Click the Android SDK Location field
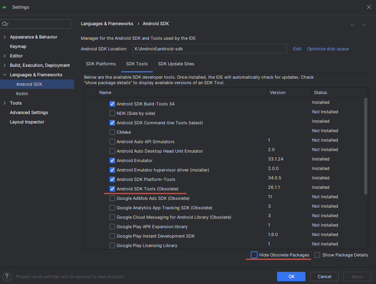 point(209,49)
